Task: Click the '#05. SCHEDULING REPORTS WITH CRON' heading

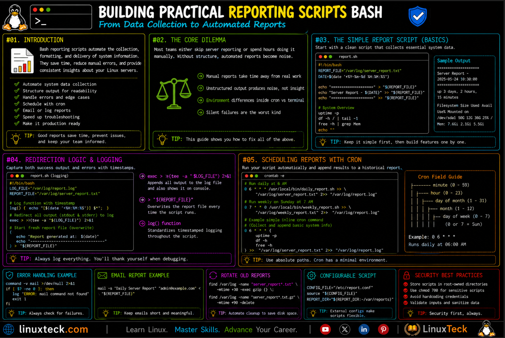Action: pos(302,159)
